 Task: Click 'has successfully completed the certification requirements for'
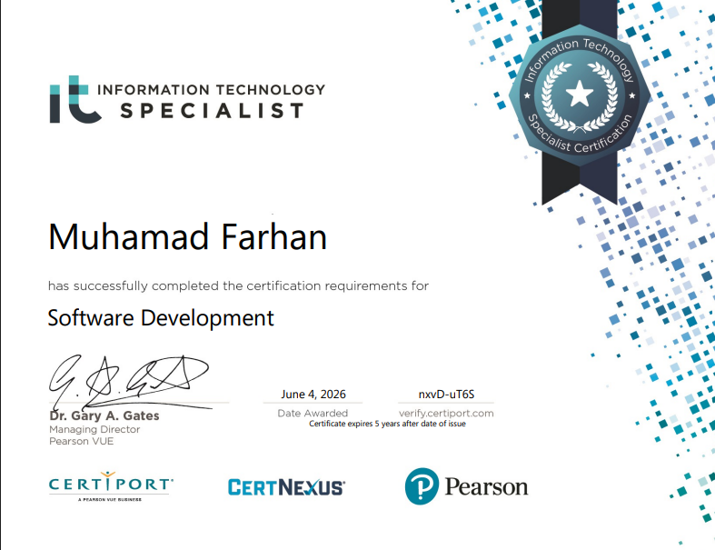[239, 286]
